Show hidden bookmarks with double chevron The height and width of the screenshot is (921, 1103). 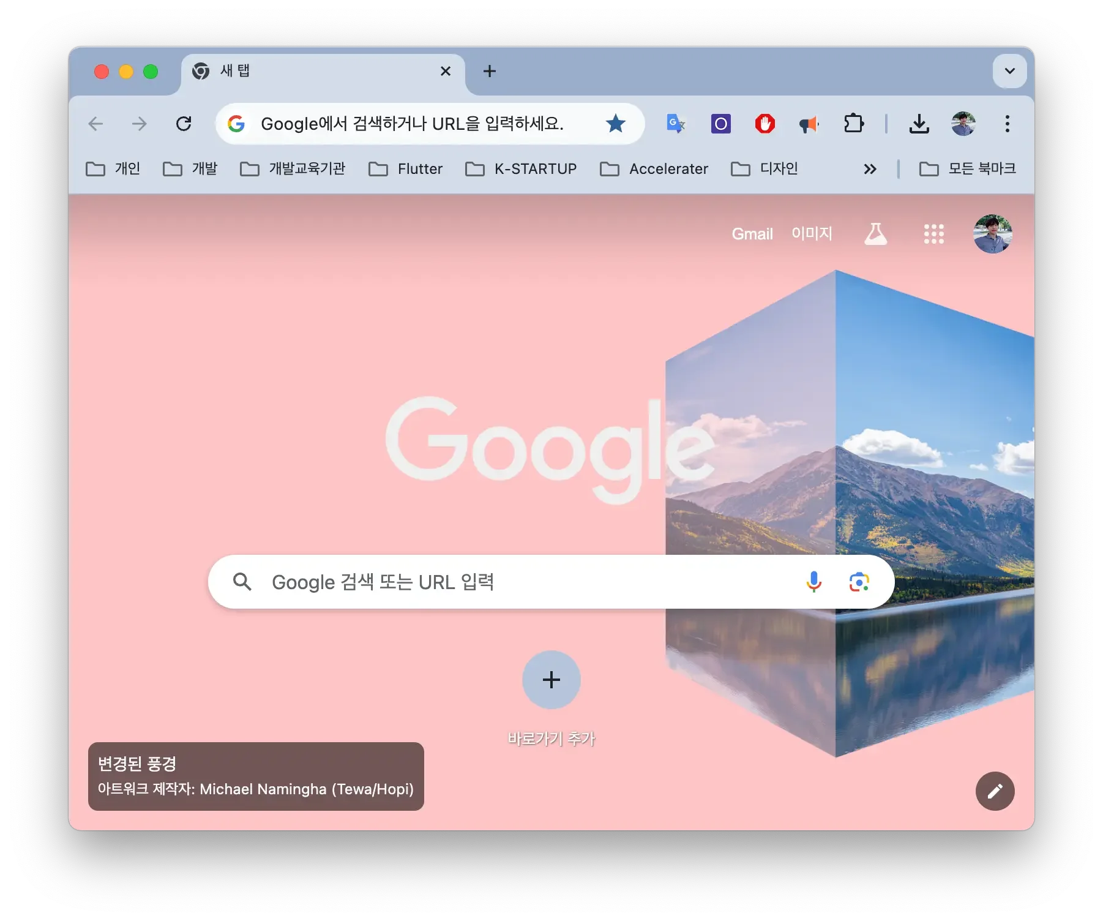coord(870,169)
